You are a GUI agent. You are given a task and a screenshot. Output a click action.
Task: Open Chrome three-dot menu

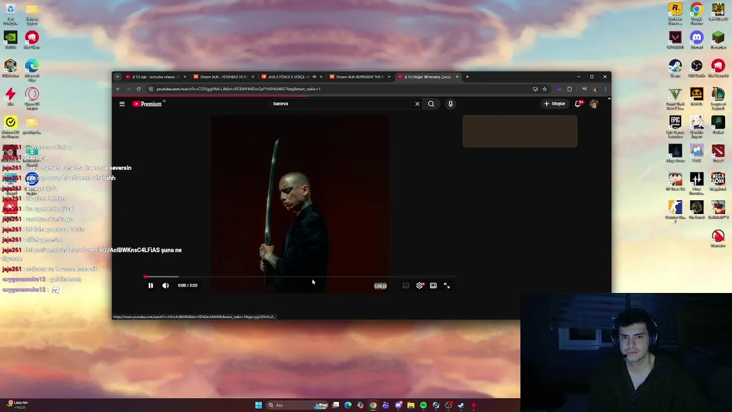coord(605,89)
